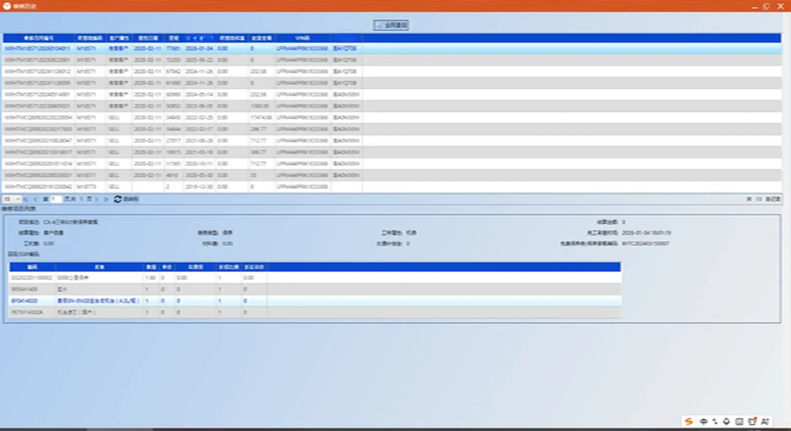Click the refresh icon in pagination bar
The image size is (791, 431).
point(118,199)
